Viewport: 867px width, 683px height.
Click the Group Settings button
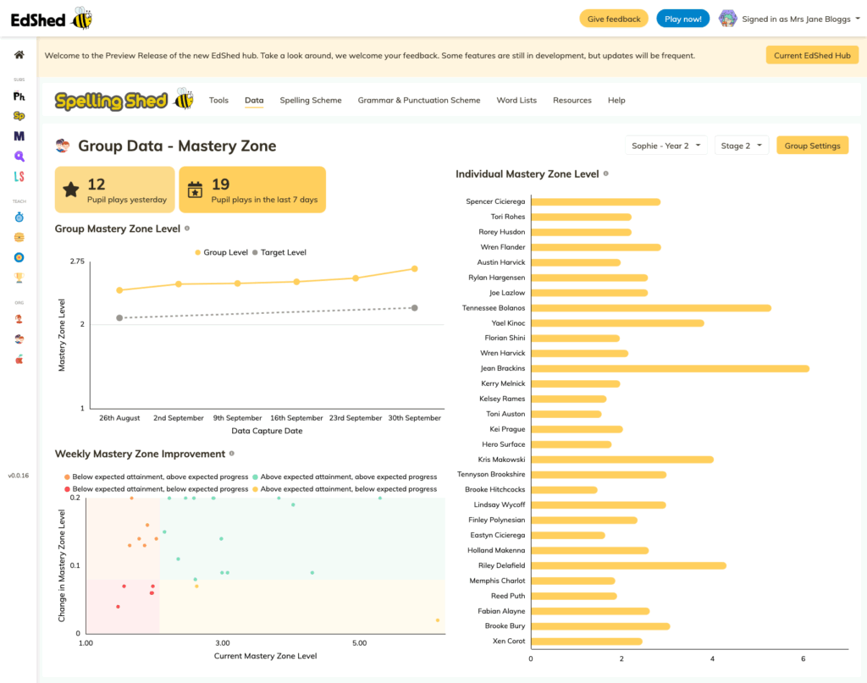point(812,146)
